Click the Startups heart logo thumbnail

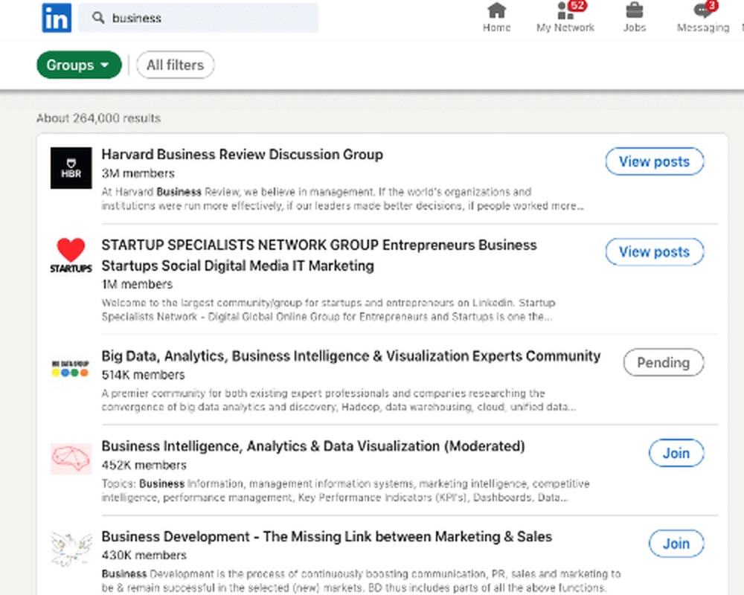pyautogui.click(x=71, y=256)
